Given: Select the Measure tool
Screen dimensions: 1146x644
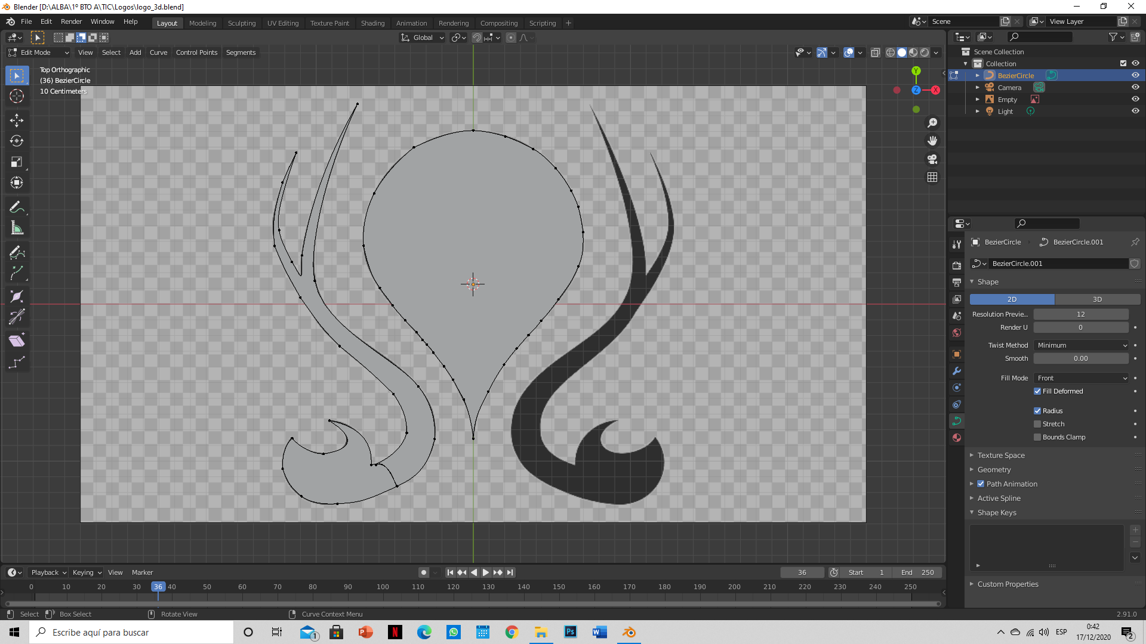Looking at the screenshot, I should 17,228.
